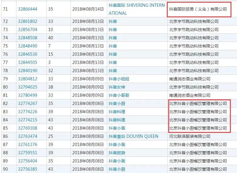Open registration number 32866444 link
237x173 pixels.
point(28,9)
